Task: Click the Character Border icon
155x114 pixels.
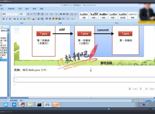Action: [42, 14]
